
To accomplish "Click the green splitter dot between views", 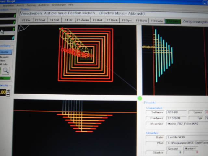I will pyautogui.click(x=140, y=98).
